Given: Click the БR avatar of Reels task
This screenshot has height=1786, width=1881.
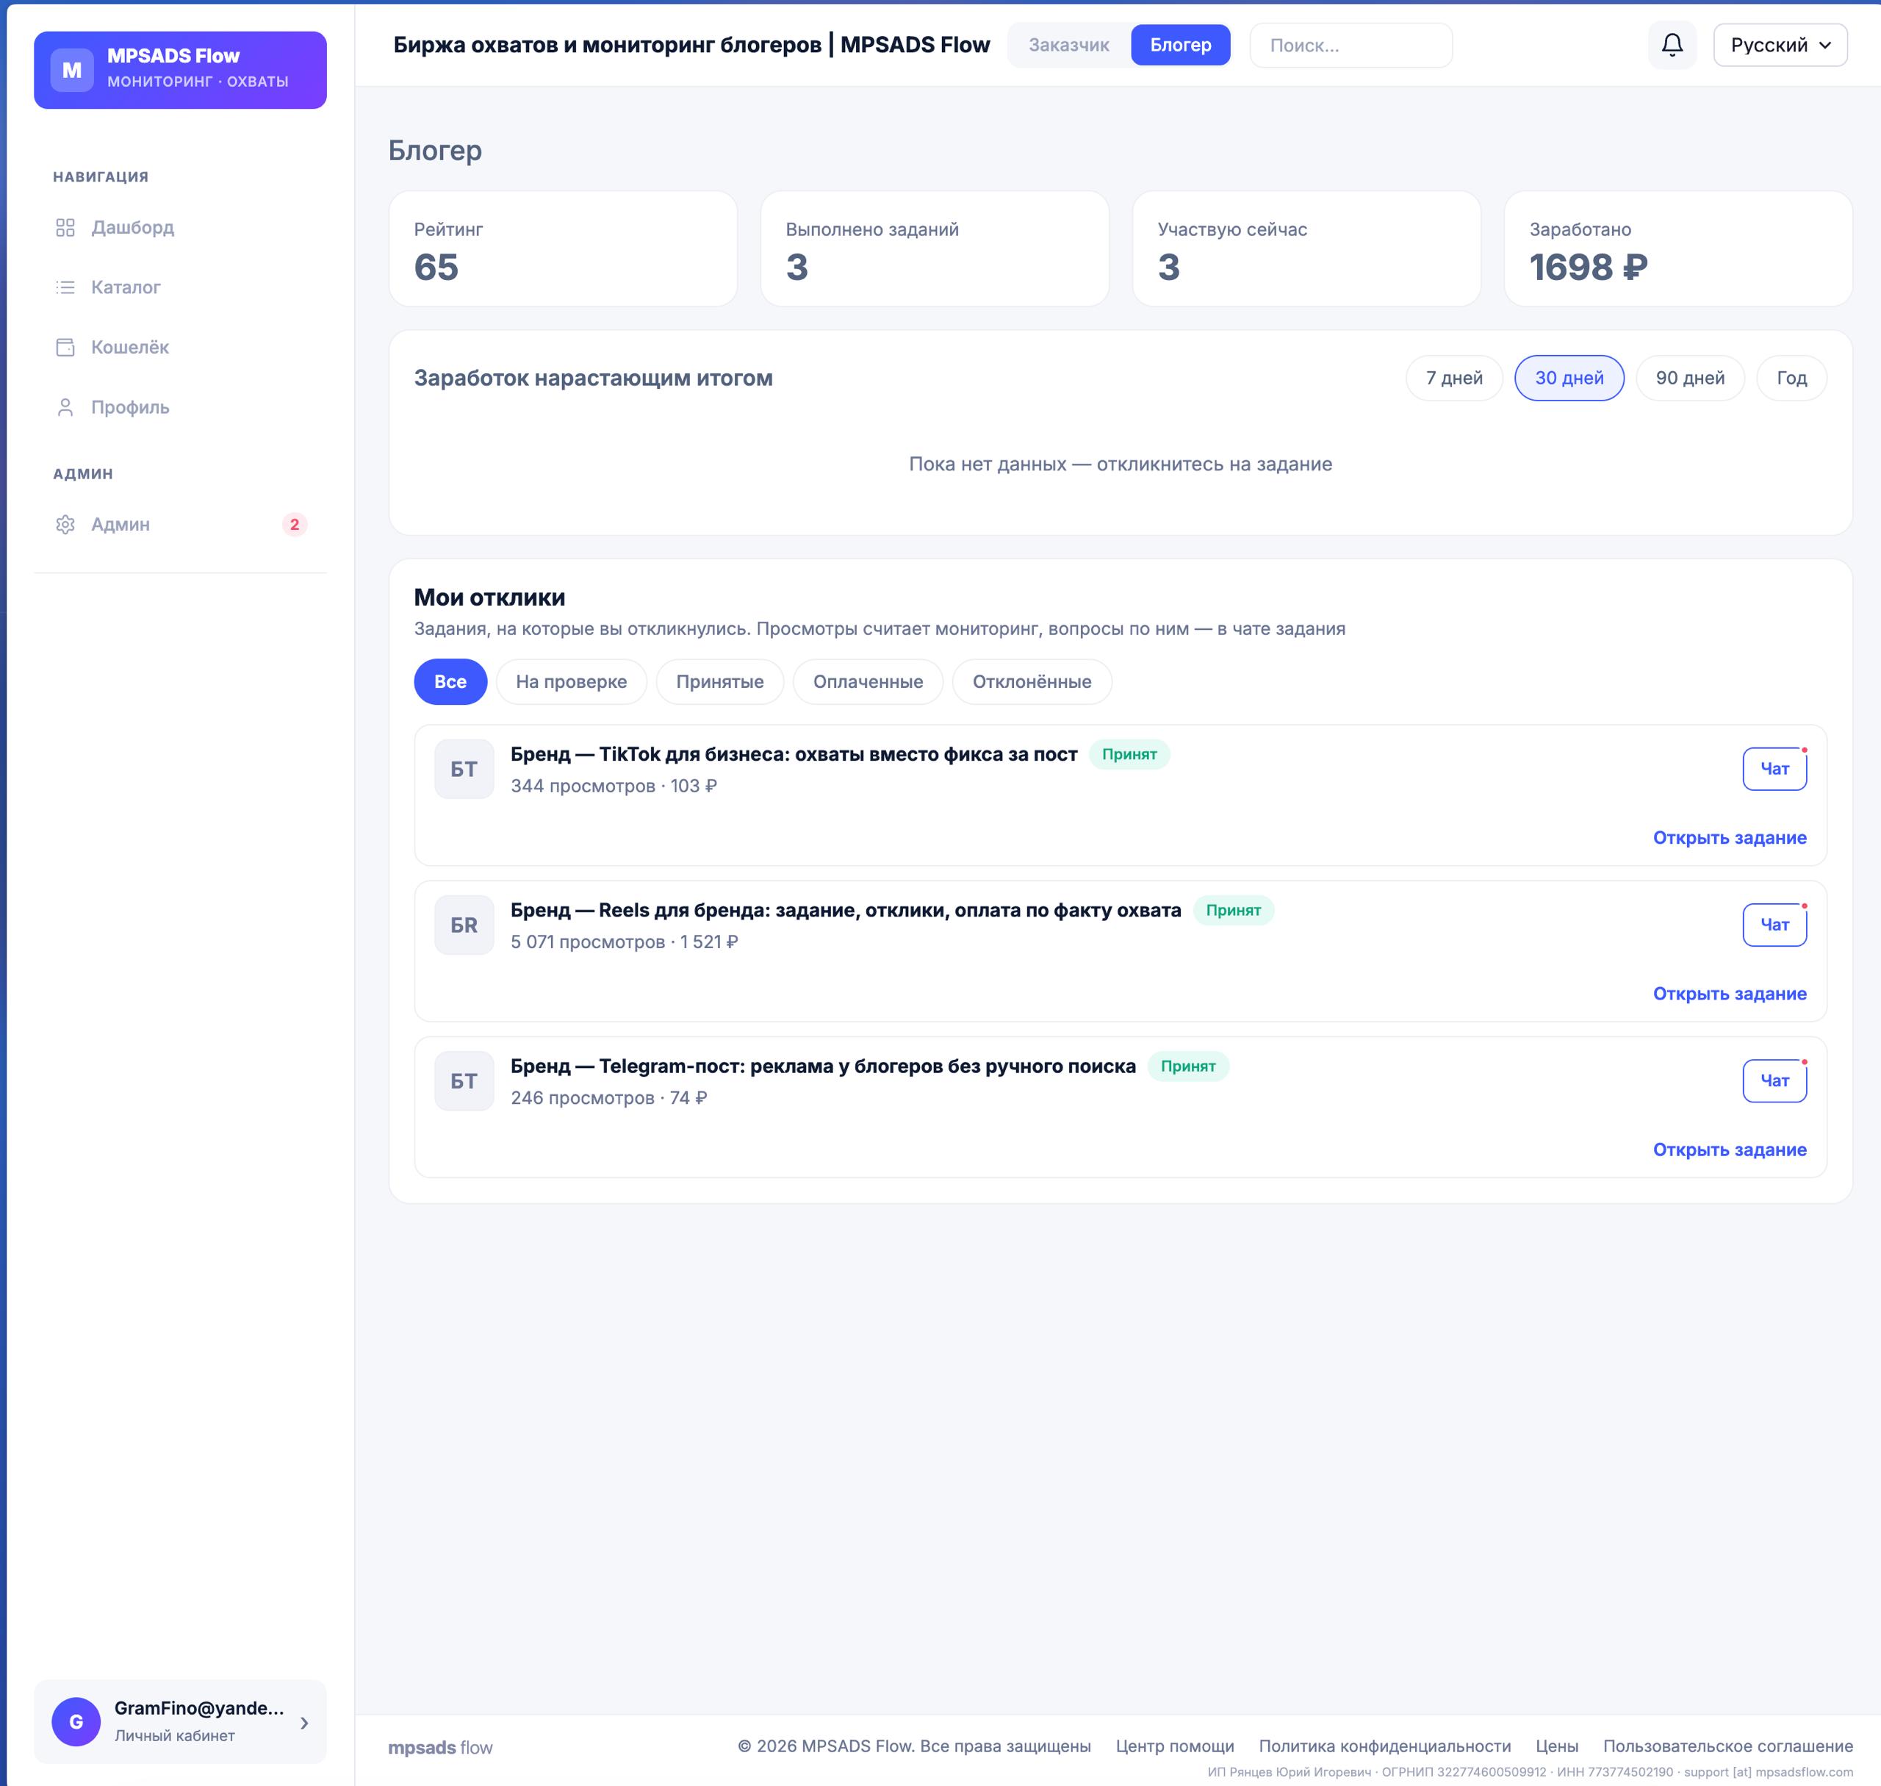Looking at the screenshot, I should tap(464, 925).
